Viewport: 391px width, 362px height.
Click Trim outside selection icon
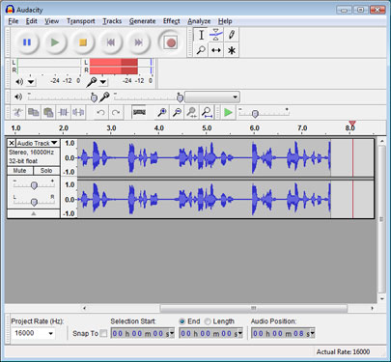[64, 112]
